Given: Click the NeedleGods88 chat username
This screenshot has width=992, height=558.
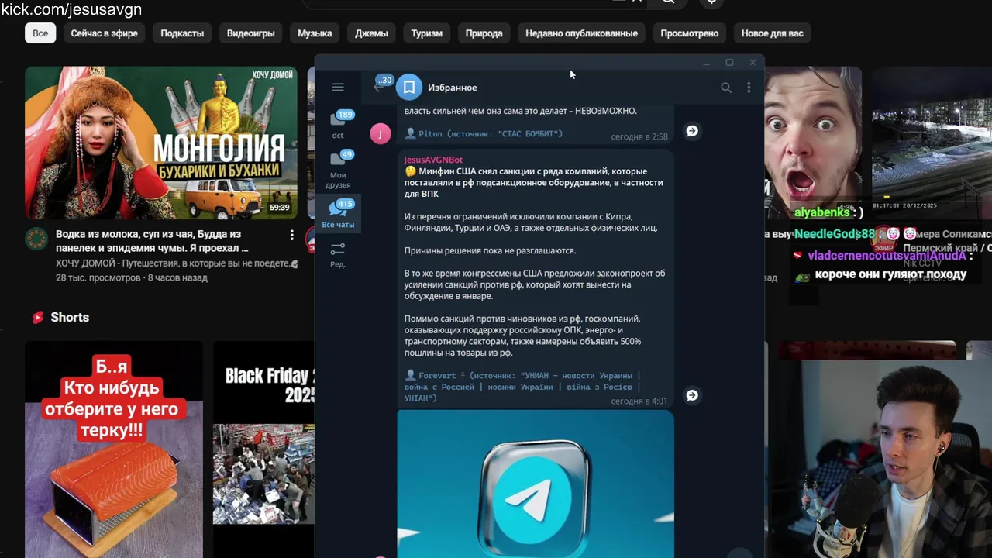Looking at the screenshot, I should [x=834, y=233].
